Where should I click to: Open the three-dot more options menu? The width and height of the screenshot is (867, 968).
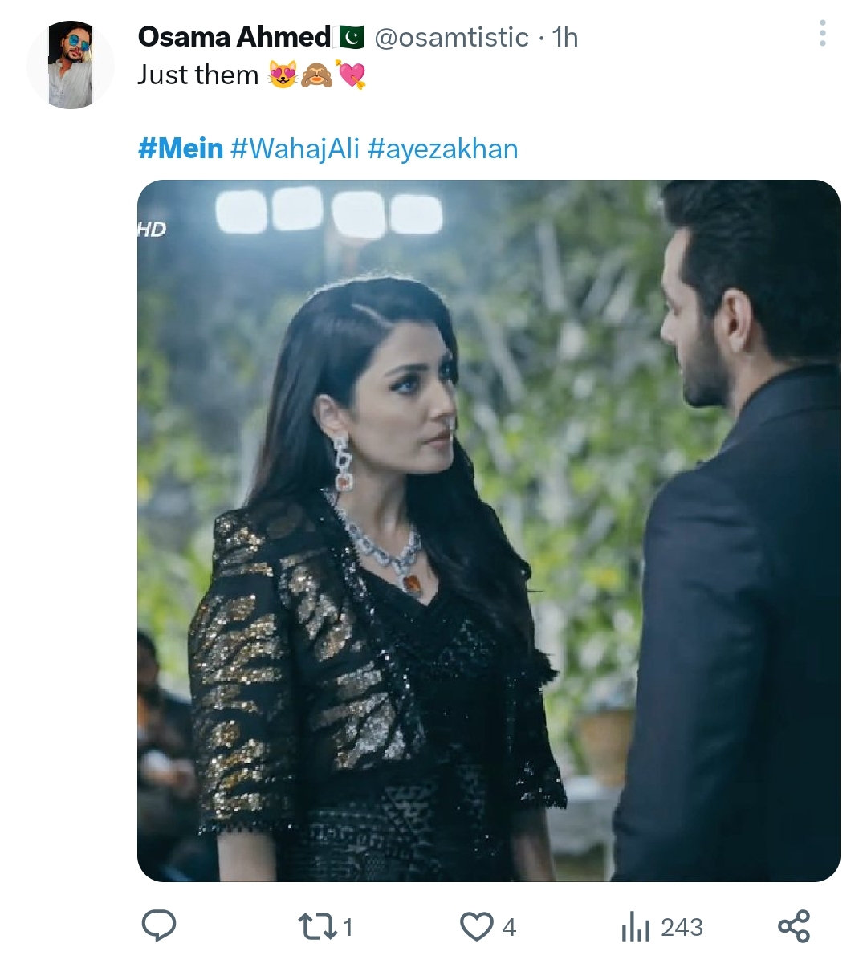click(x=822, y=34)
